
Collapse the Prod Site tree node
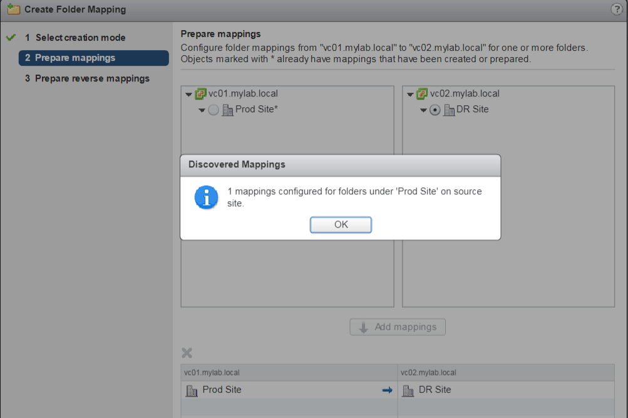(202, 110)
